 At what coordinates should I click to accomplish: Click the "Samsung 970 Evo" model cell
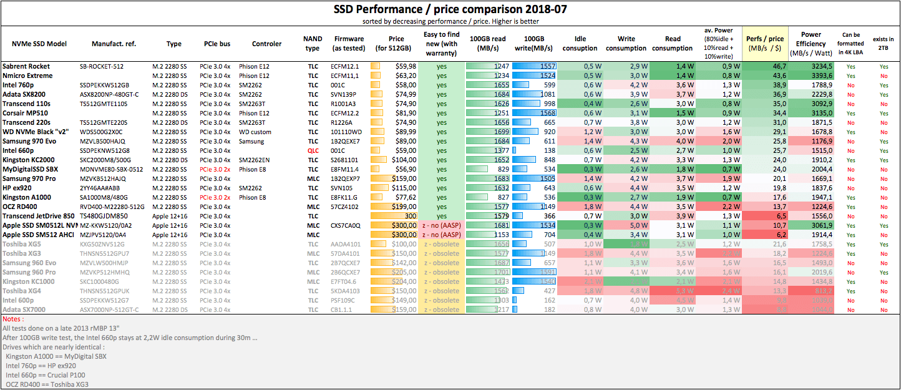pyautogui.click(x=29, y=141)
